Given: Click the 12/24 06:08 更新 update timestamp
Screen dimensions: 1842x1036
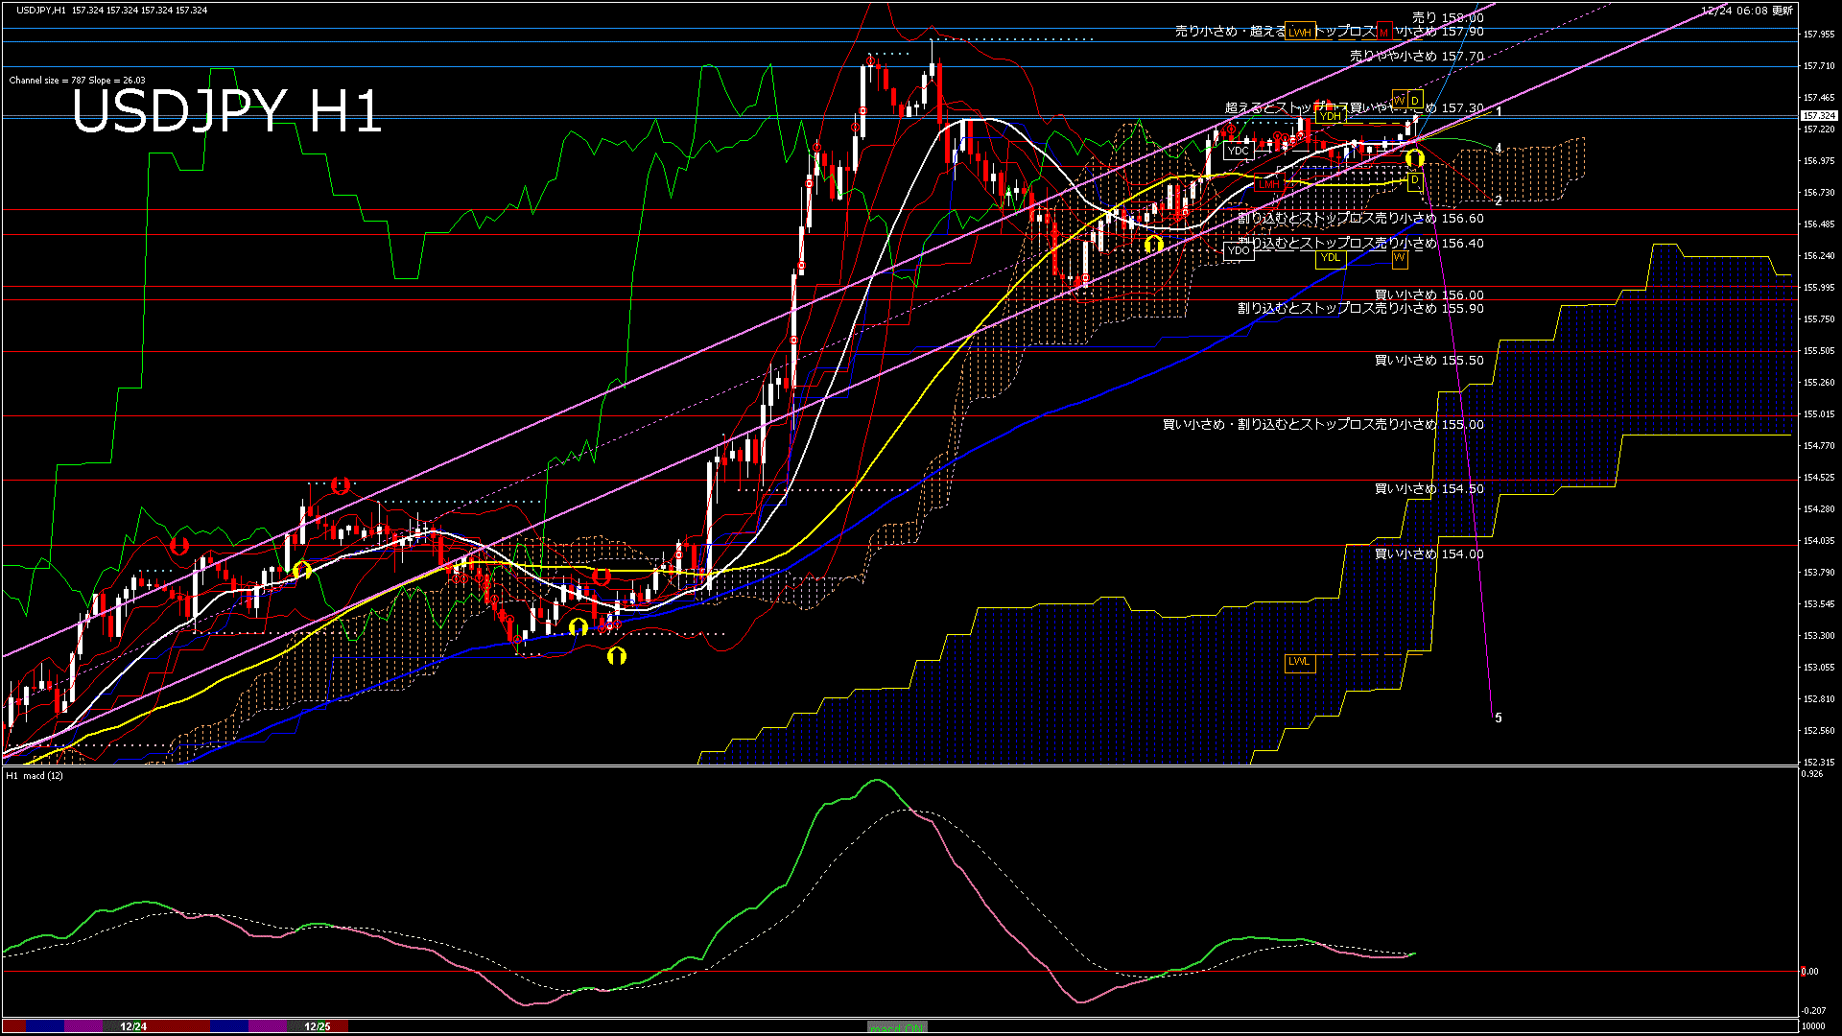Looking at the screenshot, I should coord(1746,11).
